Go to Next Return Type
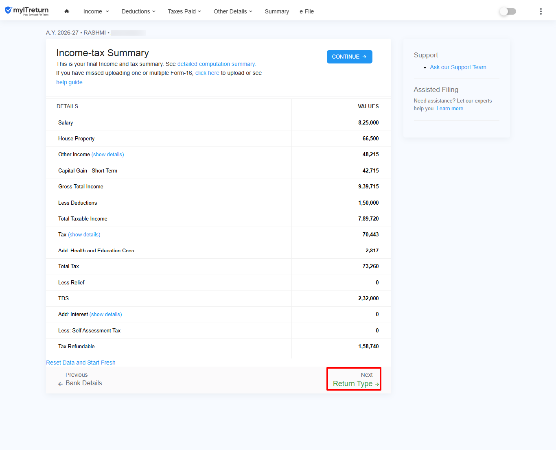556x450 pixels. pyautogui.click(x=354, y=379)
